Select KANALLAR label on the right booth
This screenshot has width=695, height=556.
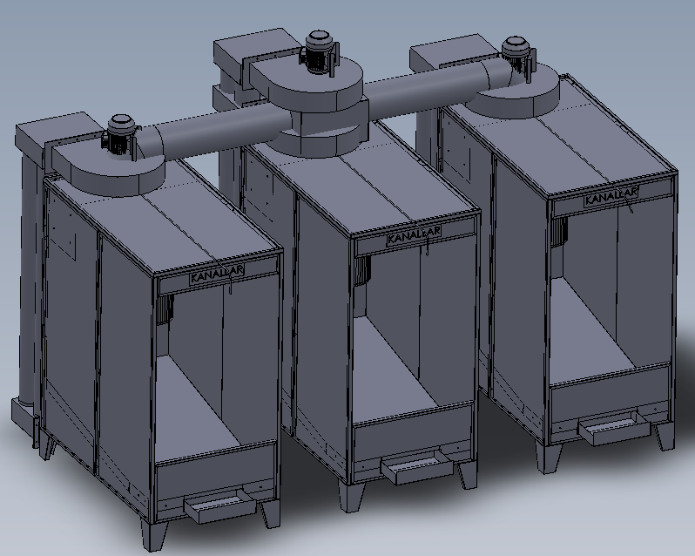[x=611, y=197]
